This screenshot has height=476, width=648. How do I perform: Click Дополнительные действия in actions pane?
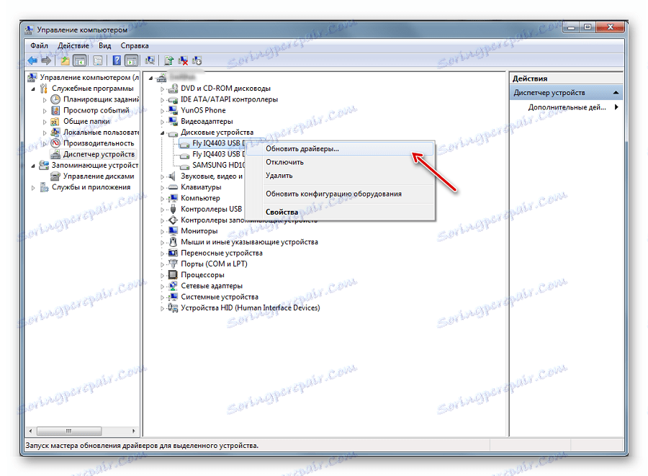coord(567,107)
